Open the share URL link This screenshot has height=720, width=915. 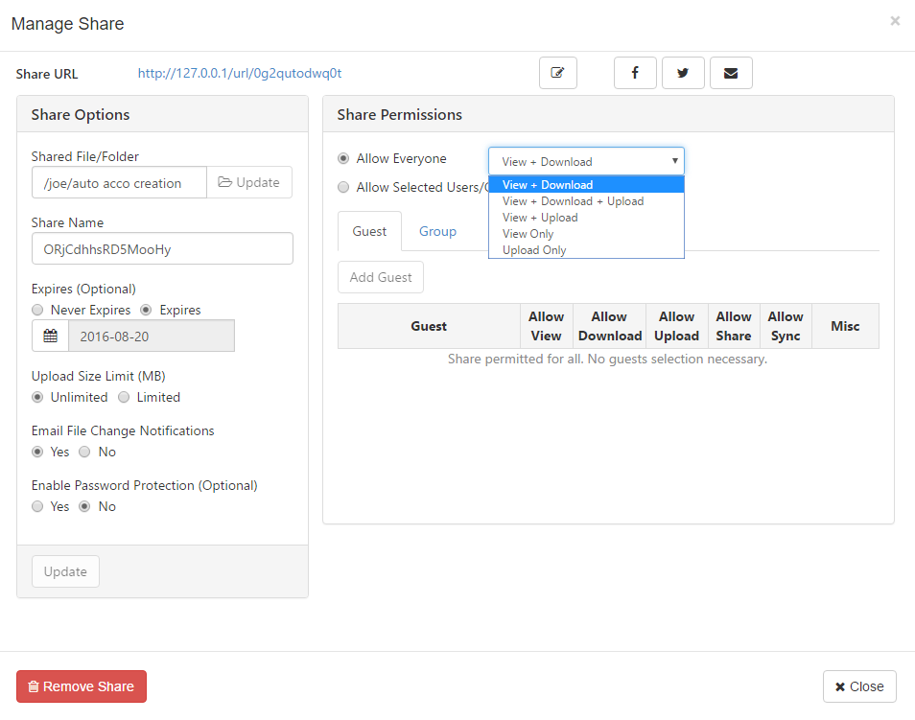click(239, 73)
